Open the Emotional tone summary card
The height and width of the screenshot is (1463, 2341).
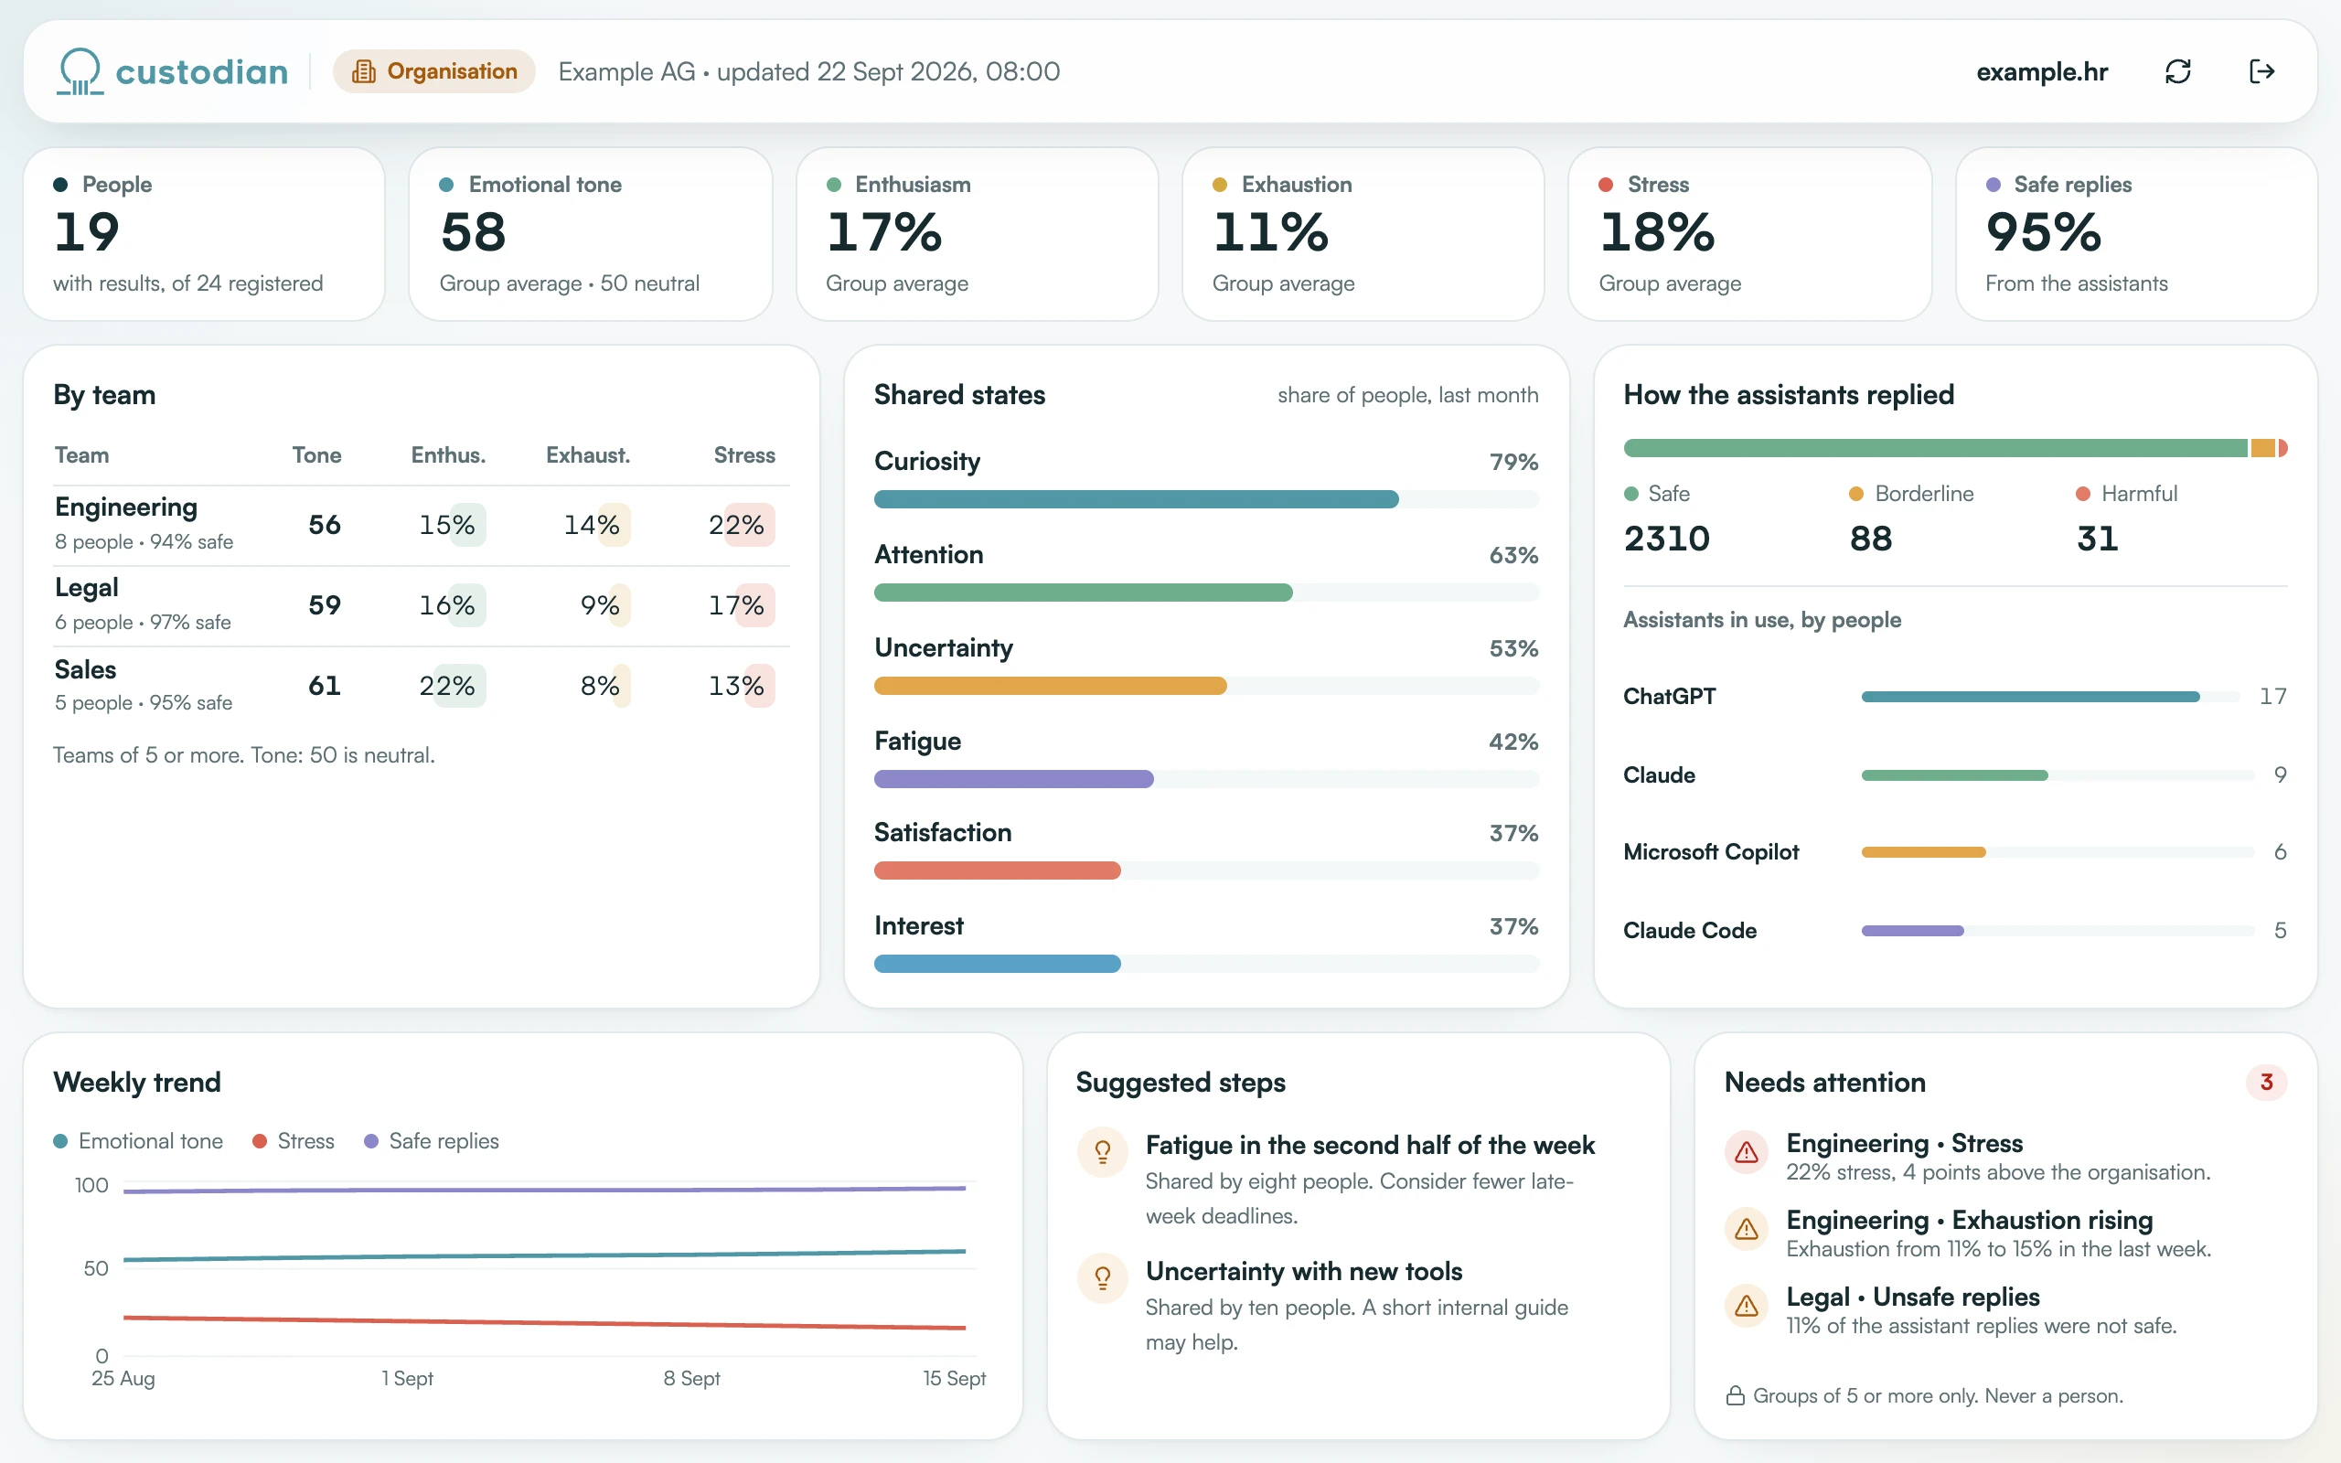click(x=590, y=234)
